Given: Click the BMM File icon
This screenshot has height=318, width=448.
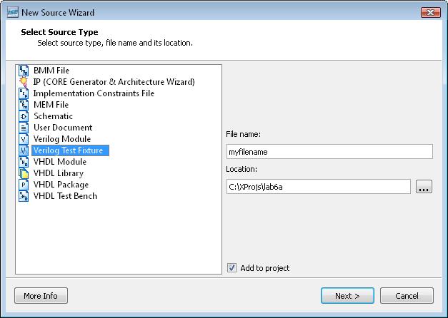Looking at the screenshot, I should 24,71.
